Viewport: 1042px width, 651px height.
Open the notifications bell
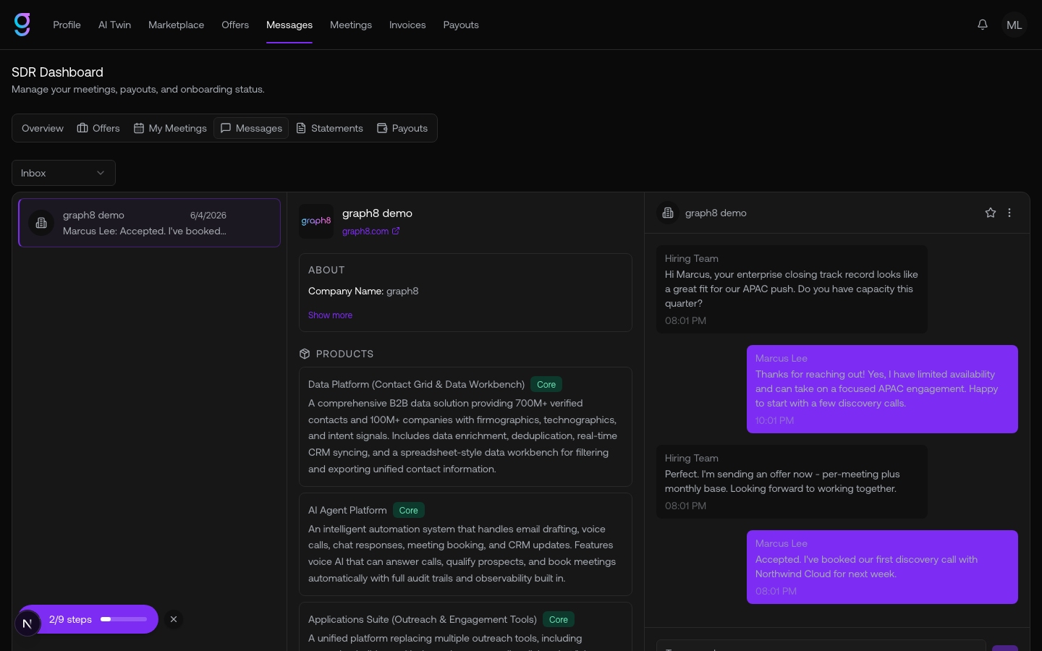tap(983, 25)
